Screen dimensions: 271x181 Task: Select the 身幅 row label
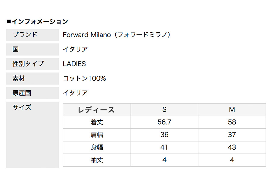tap(97, 148)
